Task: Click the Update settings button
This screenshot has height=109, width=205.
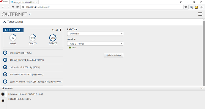Action: pyautogui.click(x=113, y=55)
